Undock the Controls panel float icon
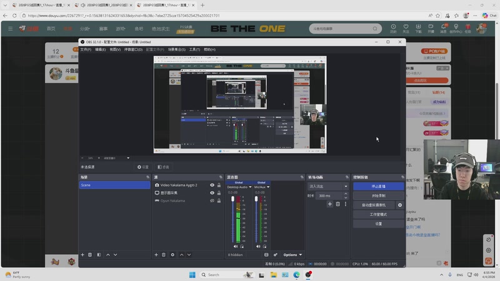500x281 pixels. pyautogui.click(x=402, y=177)
